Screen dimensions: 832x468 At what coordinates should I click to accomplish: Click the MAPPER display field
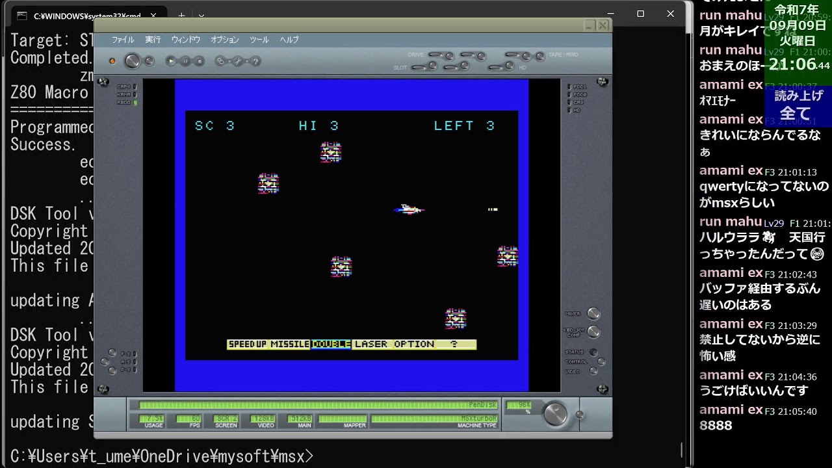click(342, 419)
